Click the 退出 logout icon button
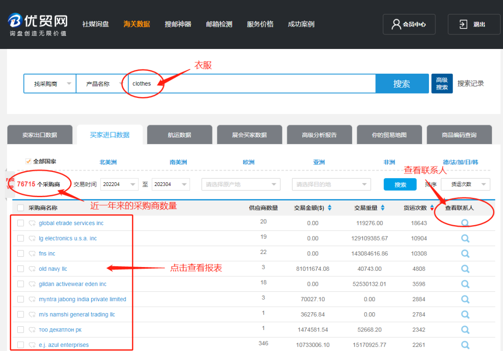The height and width of the screenshot is (351, 503). coord(474,24)
